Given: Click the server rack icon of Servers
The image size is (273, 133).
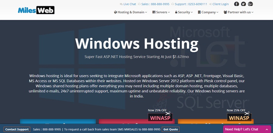Looking at the screenshot, I should click(154, 12).
